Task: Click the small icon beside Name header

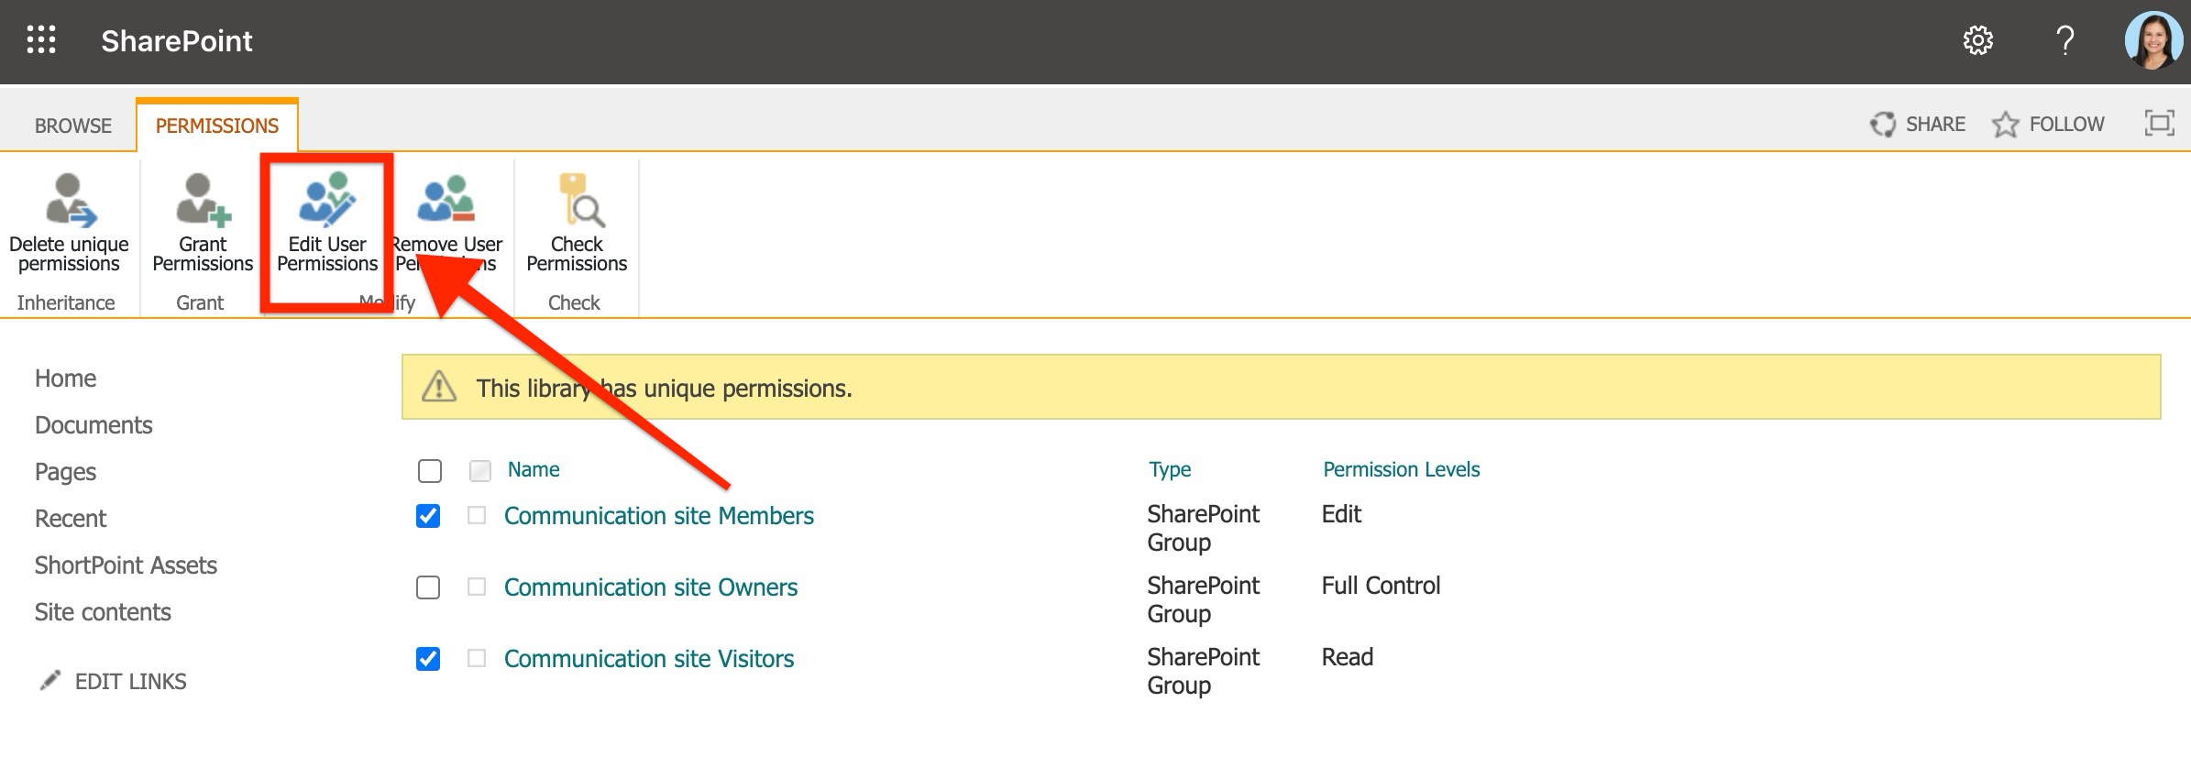Action: pos(479,471)
